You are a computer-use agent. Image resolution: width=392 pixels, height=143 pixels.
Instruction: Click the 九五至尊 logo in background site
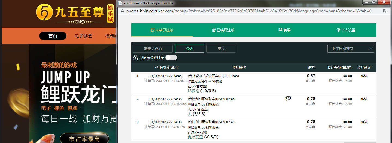(x=75, y=13)
